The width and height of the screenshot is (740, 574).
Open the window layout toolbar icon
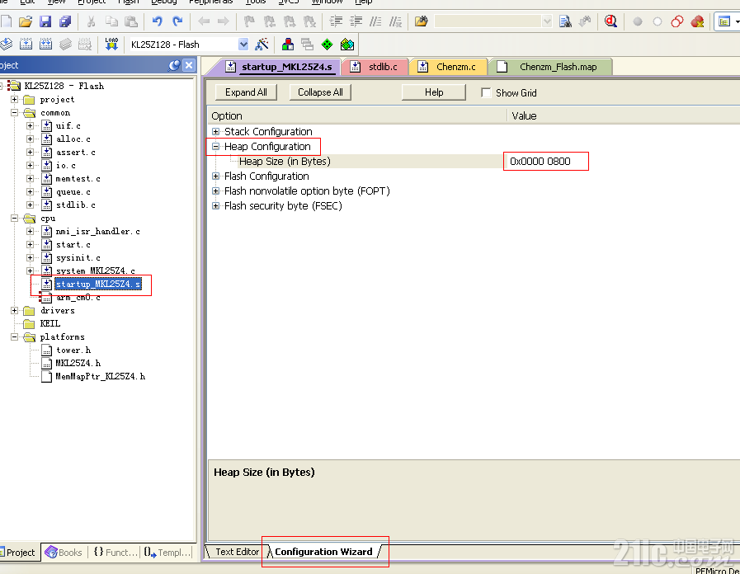click(x=724, y=21)
